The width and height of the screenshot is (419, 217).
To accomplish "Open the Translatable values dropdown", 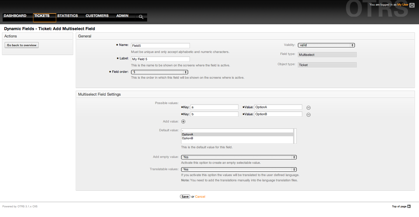I will [x=239, y=169].
